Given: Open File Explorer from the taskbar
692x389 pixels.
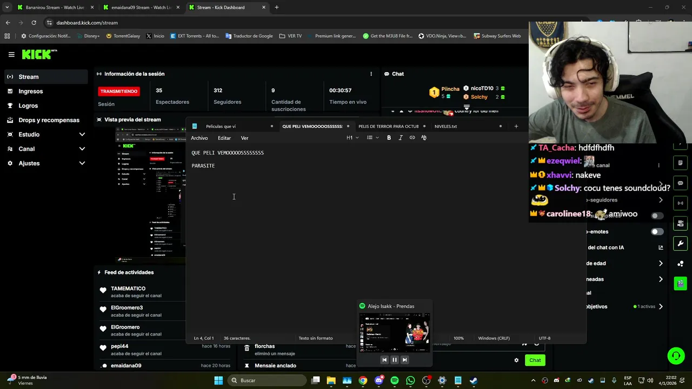Looking at the screenshot, I should [x=331, y=380].
